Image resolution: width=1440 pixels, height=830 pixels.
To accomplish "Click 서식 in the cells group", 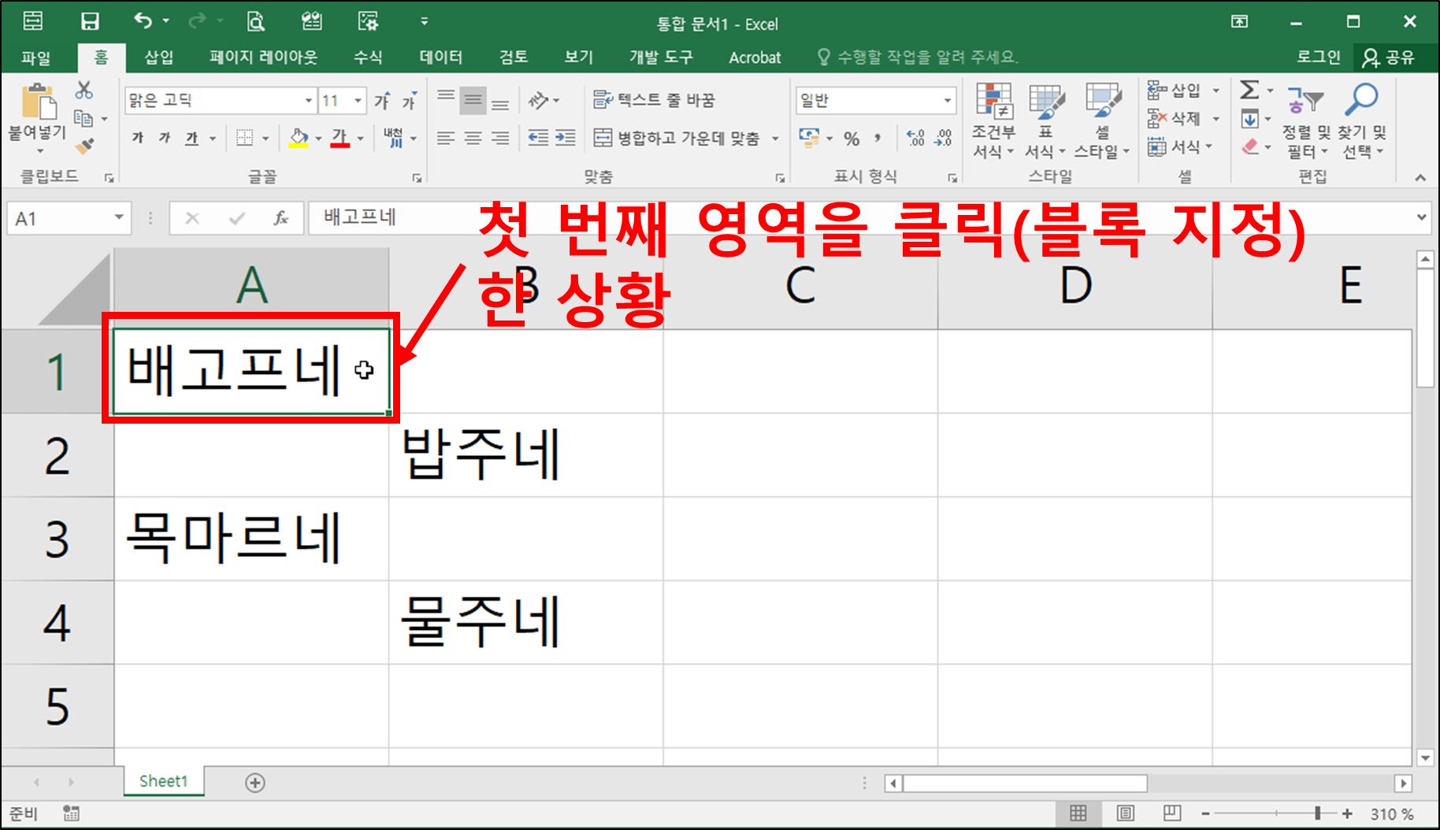I will [x=1180, y=146].
